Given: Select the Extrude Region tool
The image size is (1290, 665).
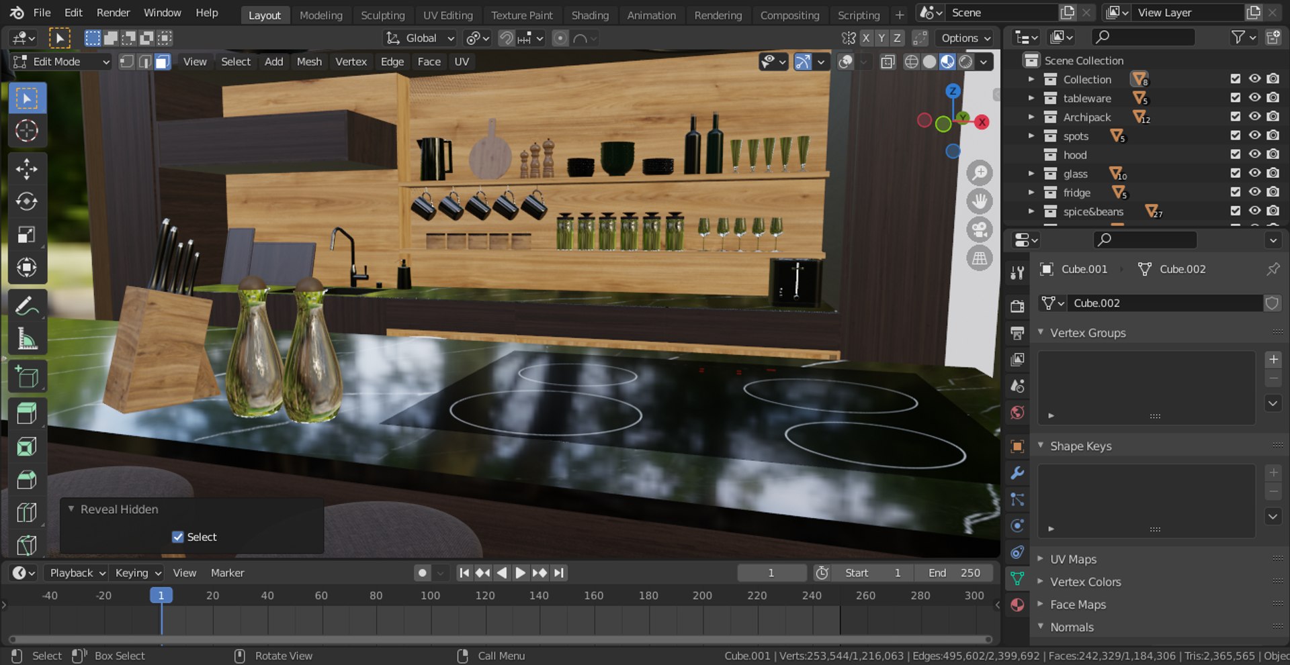Looking at the screenshot, I should 27,413.
